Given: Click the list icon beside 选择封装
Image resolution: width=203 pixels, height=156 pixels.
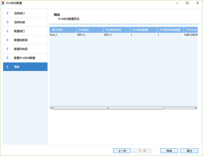Looking at the screenshot, I should 7,22.
